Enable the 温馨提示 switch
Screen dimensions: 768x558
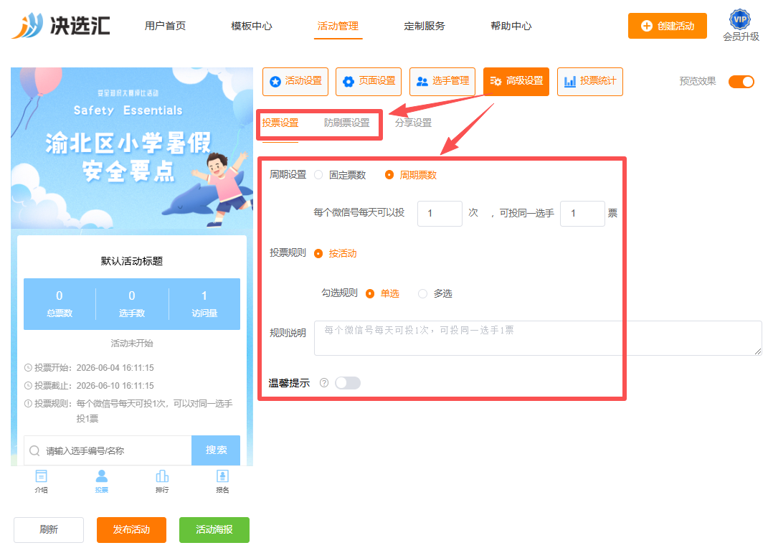(348, 382)
